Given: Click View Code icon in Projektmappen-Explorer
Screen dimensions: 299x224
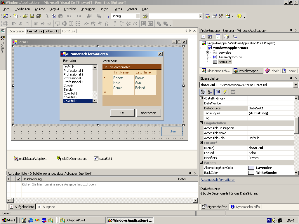Looking at the screenshot, I should pos(203,37).
